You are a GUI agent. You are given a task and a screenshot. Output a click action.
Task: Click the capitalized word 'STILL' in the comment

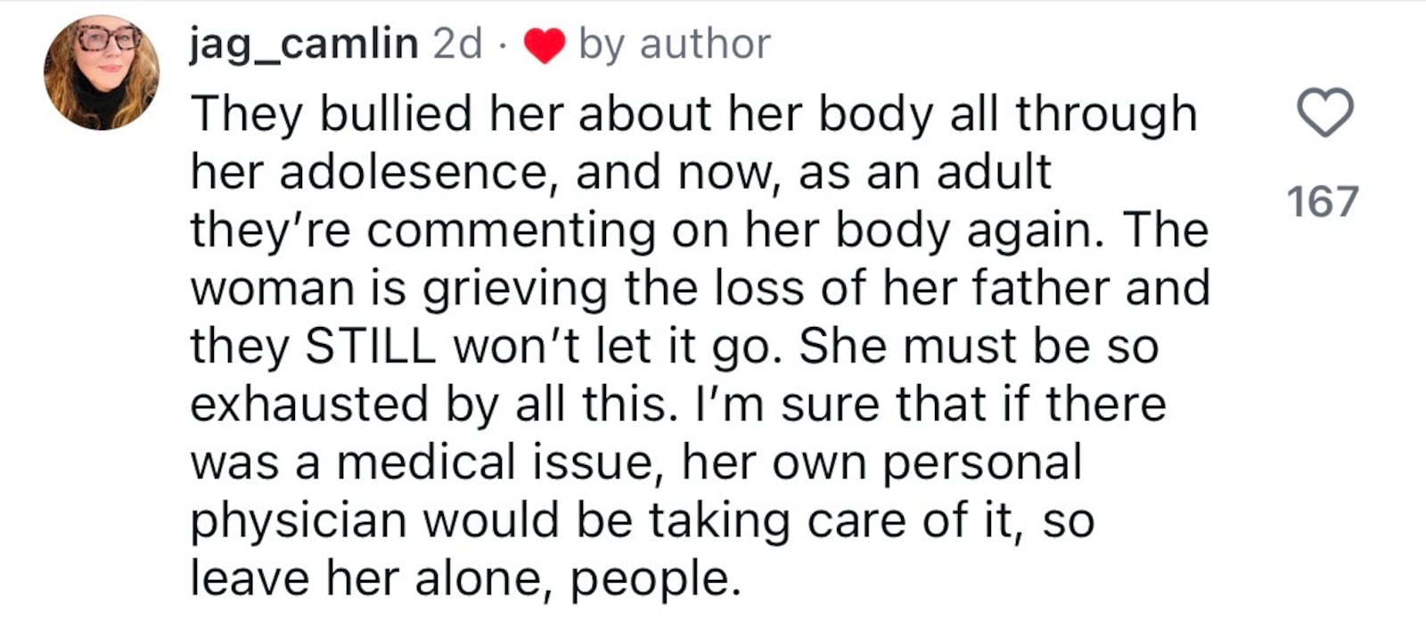click(371, 347)
